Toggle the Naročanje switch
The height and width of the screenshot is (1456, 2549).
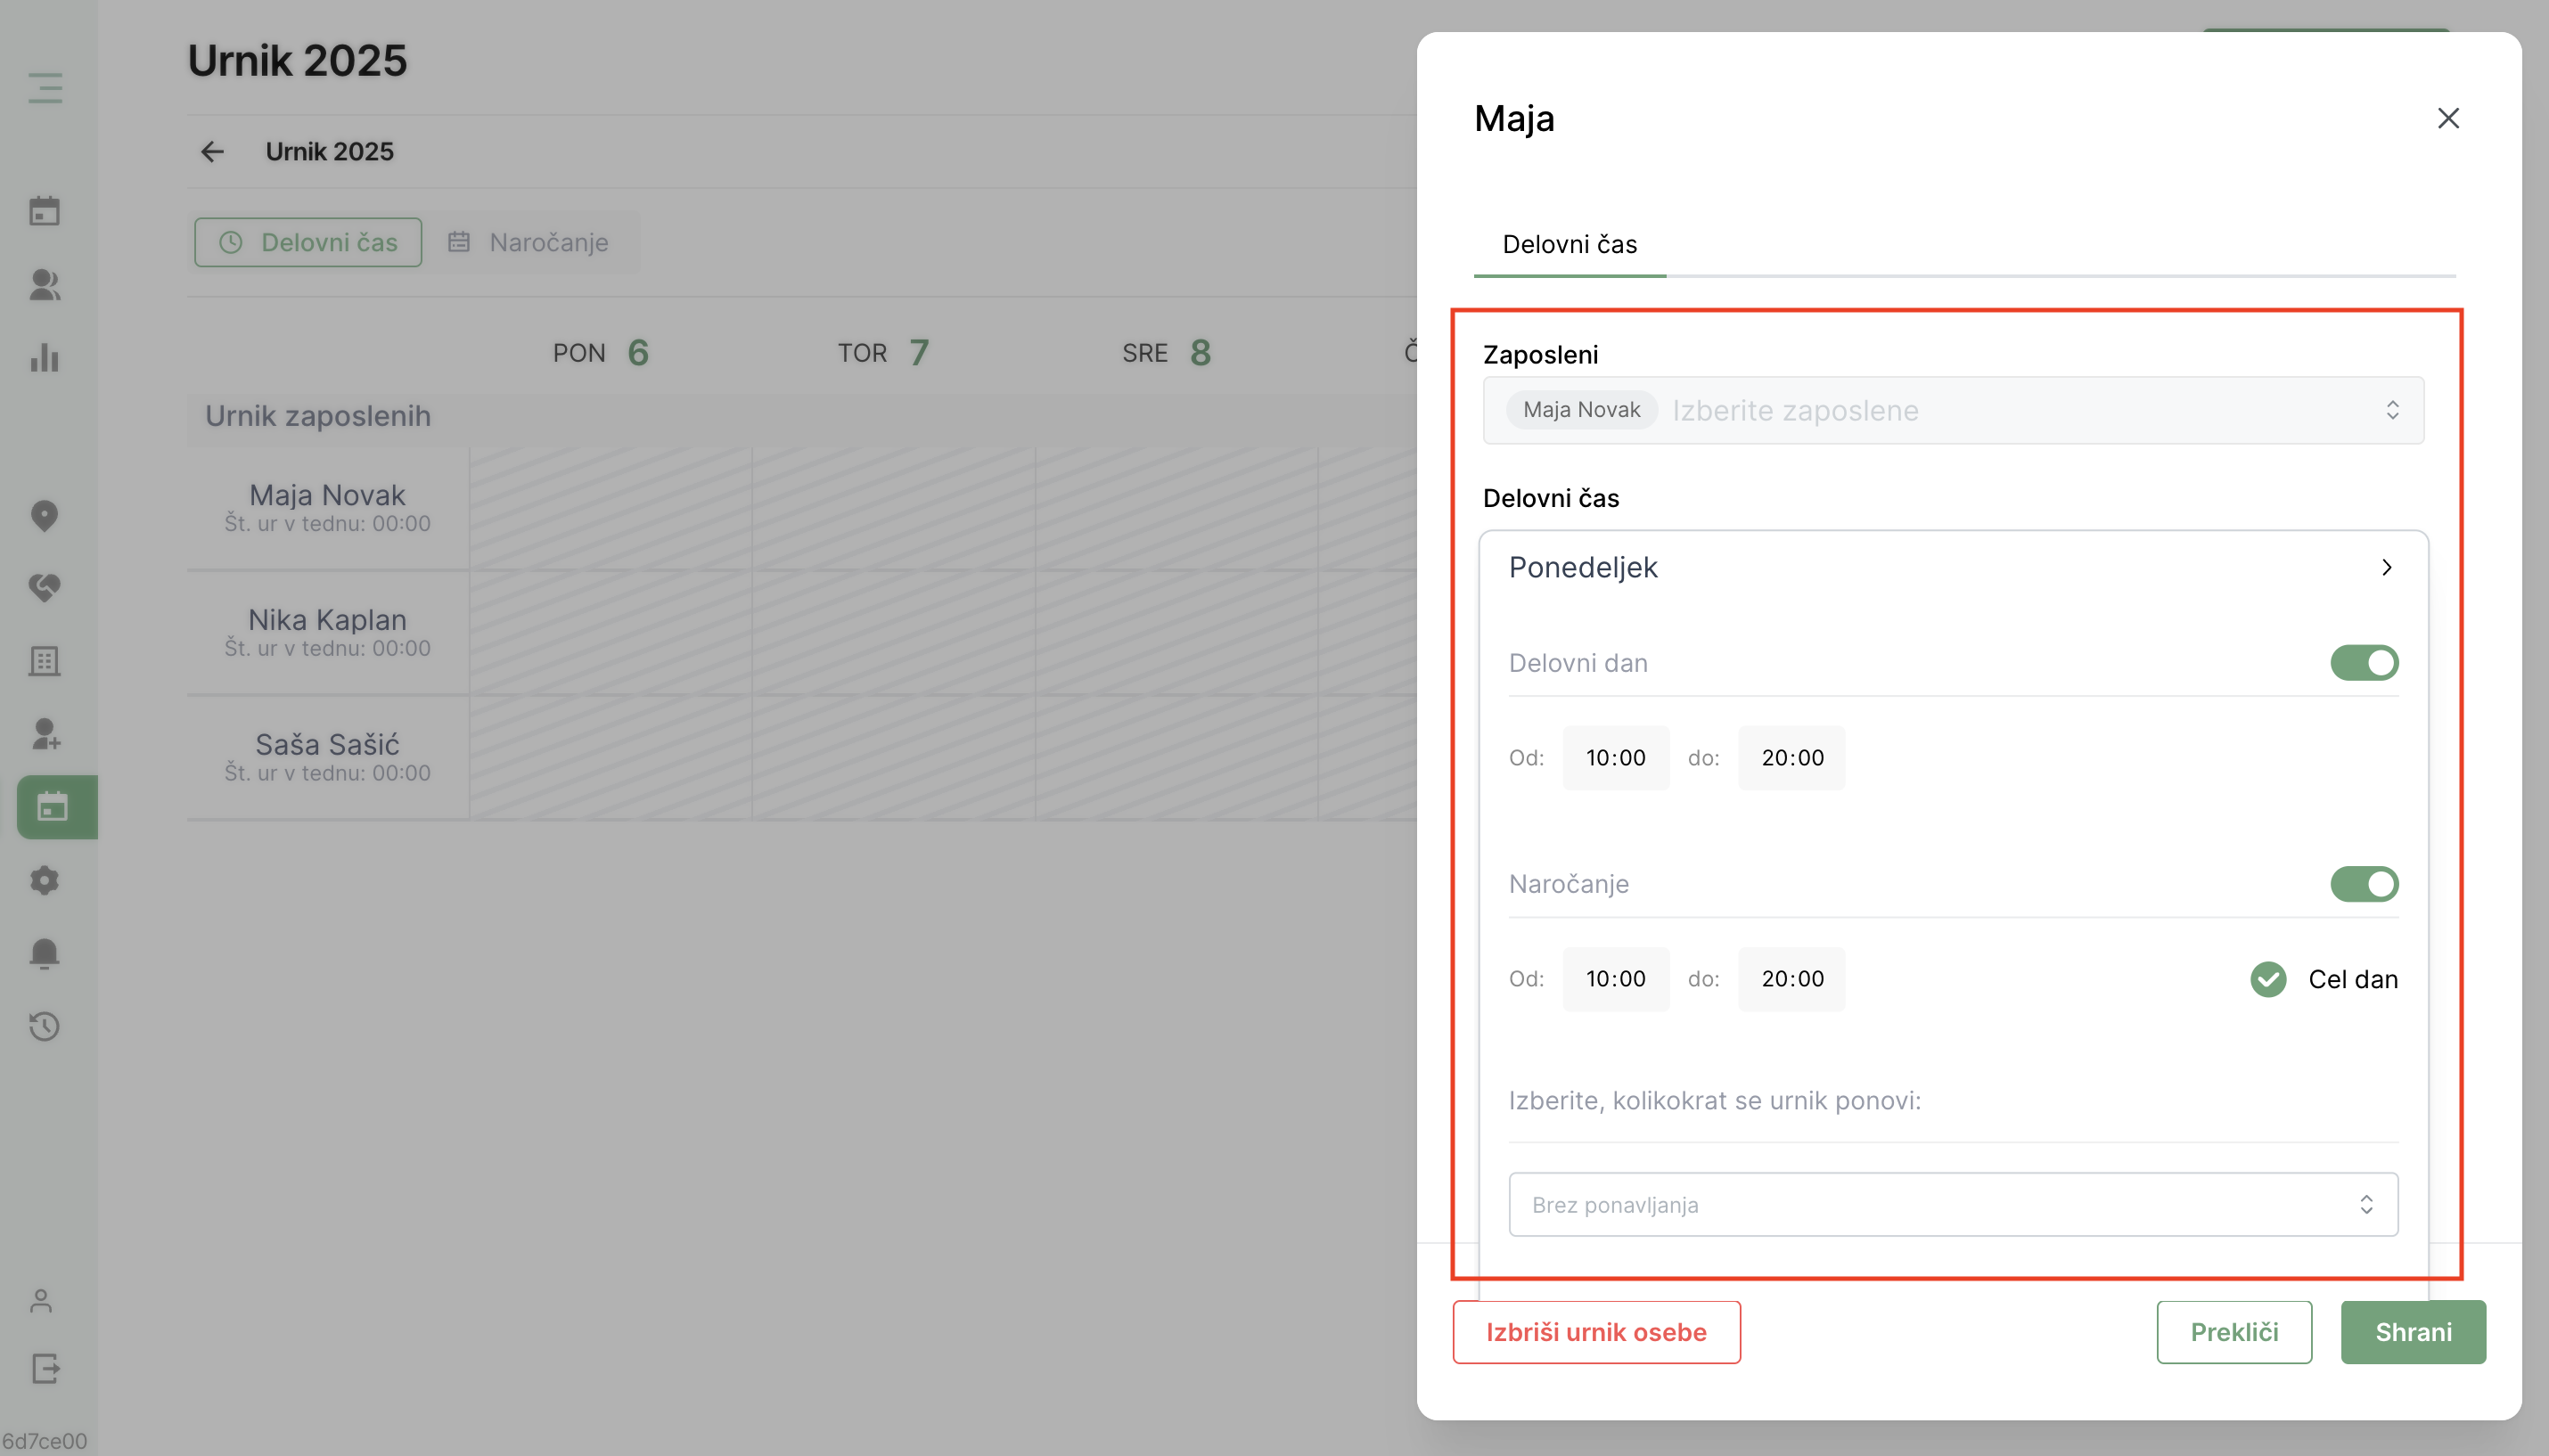(2364, 884)
